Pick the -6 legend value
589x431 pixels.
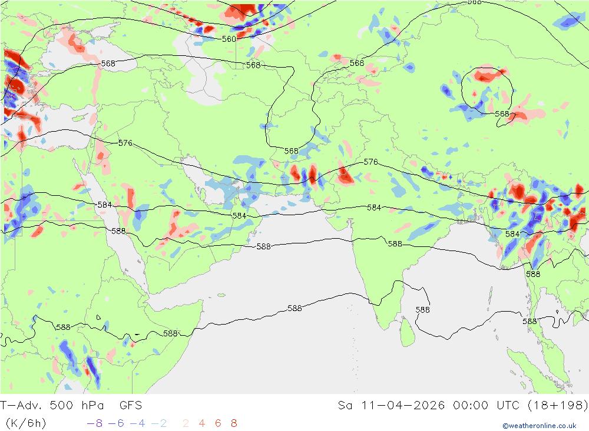pyautogui.click(x=116, y=423)
